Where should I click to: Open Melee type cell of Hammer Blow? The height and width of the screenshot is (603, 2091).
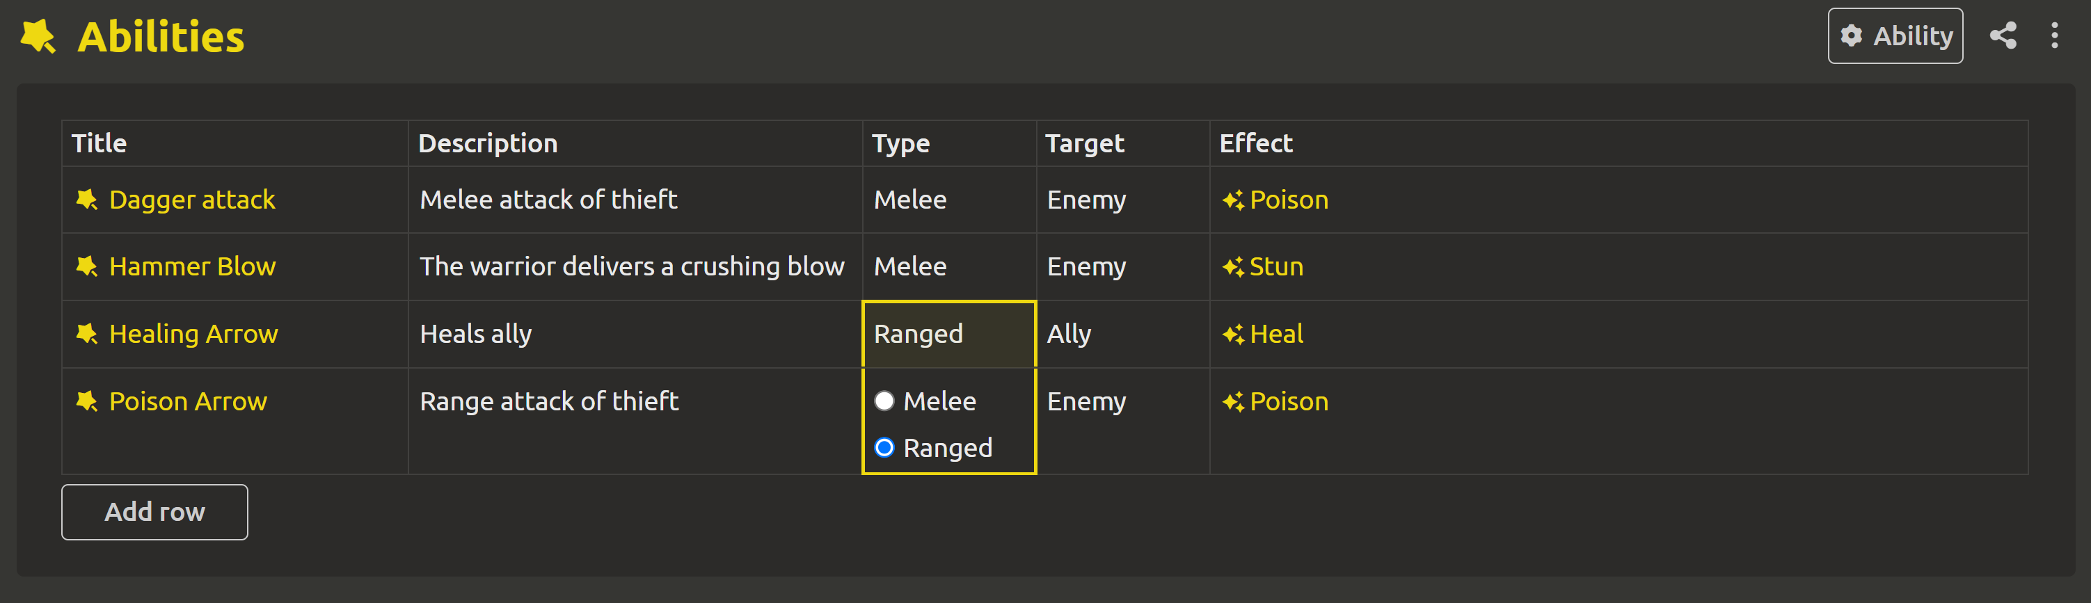949,267
